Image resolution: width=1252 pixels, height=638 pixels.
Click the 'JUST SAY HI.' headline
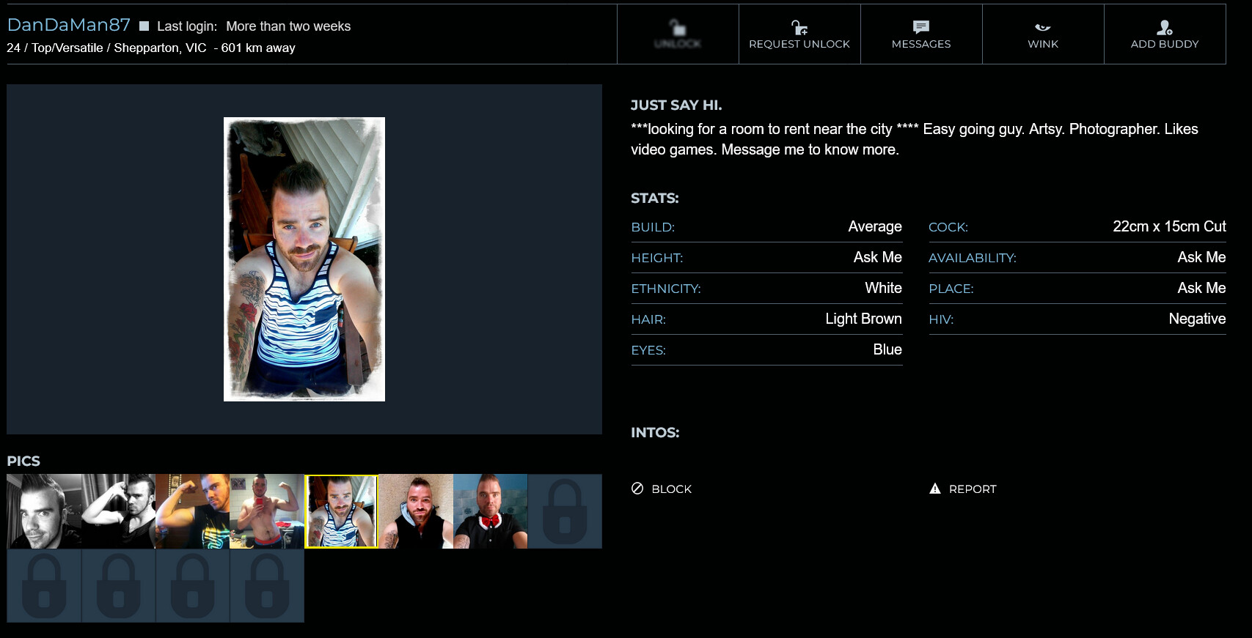[676, 105]
